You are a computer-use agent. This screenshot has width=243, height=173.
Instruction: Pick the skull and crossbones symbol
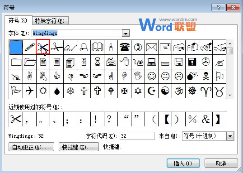point(206,77)
